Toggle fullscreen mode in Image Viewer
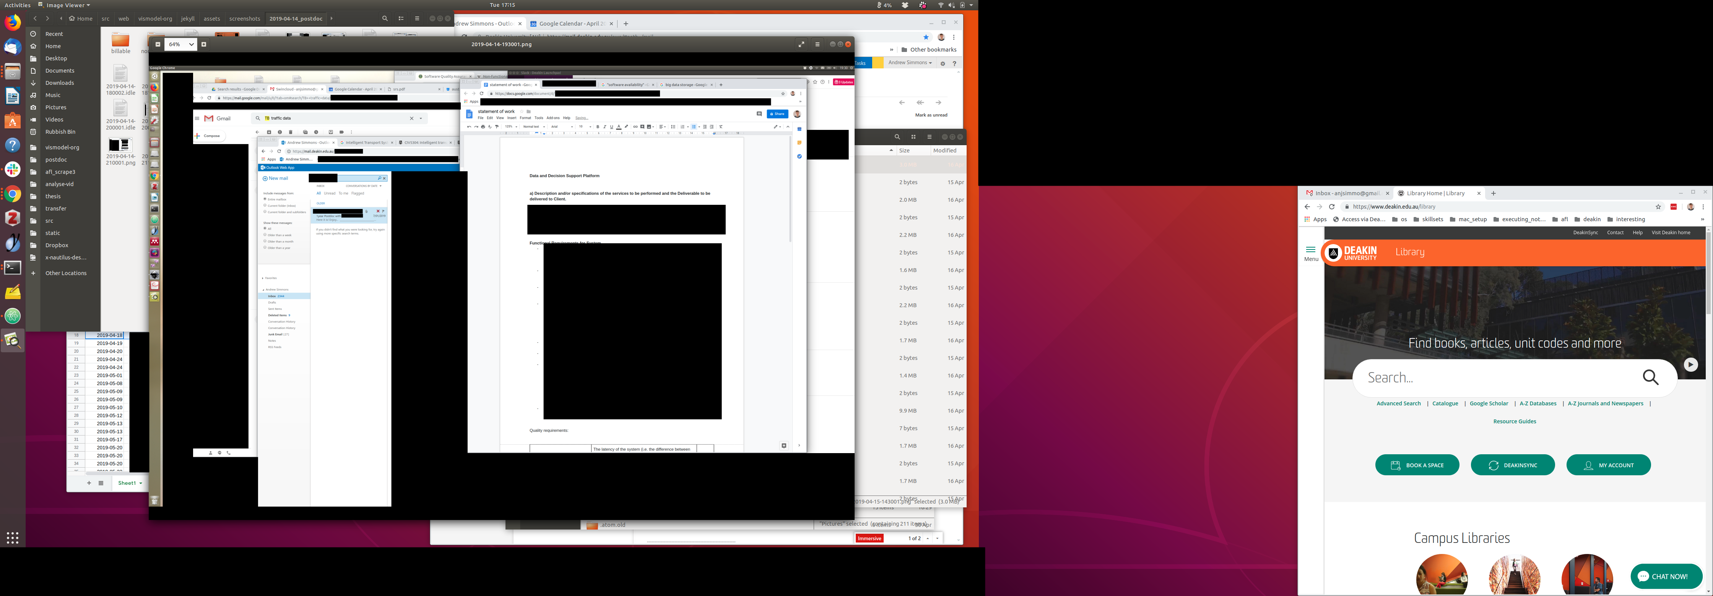This screenshot has width=1713, height=596. click(801, 45)
